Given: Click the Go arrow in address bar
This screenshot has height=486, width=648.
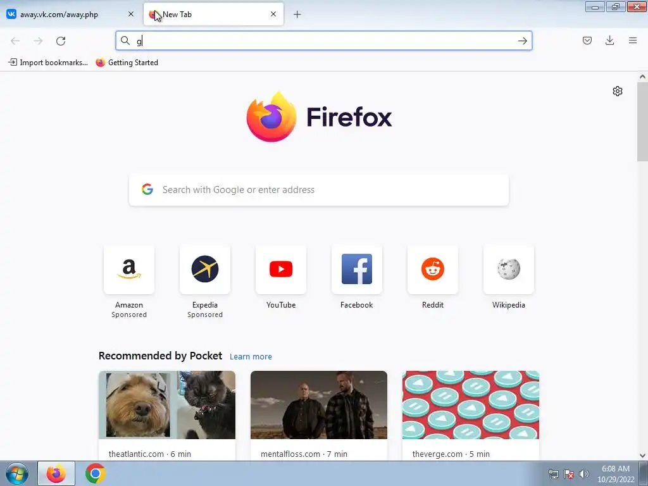Looking at the screenshot, I should coord(522,40).
